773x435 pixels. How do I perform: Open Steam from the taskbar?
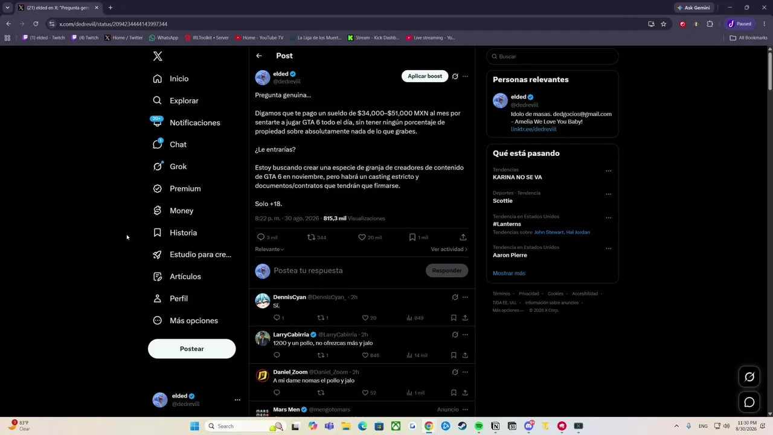462,426
